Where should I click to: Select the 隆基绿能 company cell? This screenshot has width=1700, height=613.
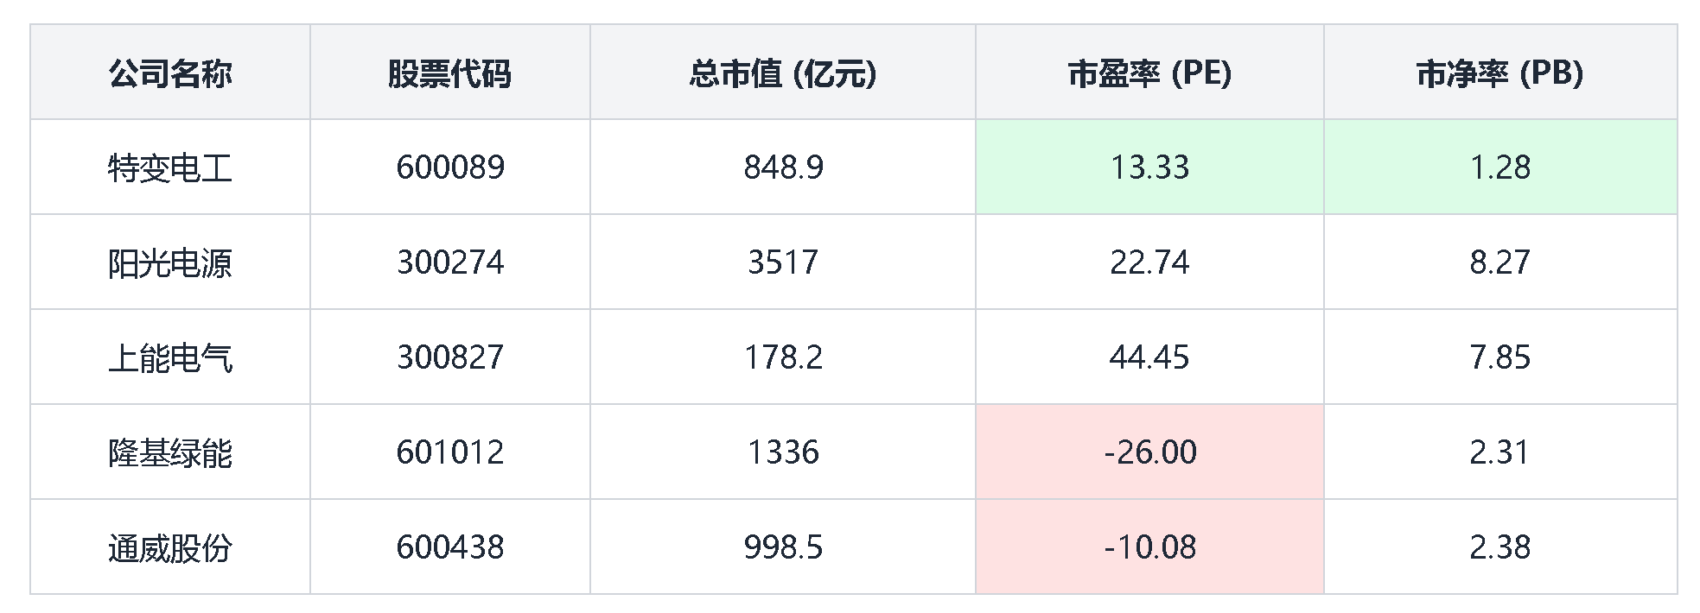[170, 452]
